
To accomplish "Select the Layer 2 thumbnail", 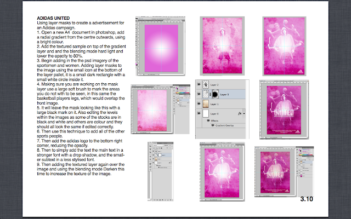I will [x=206, y=85].
